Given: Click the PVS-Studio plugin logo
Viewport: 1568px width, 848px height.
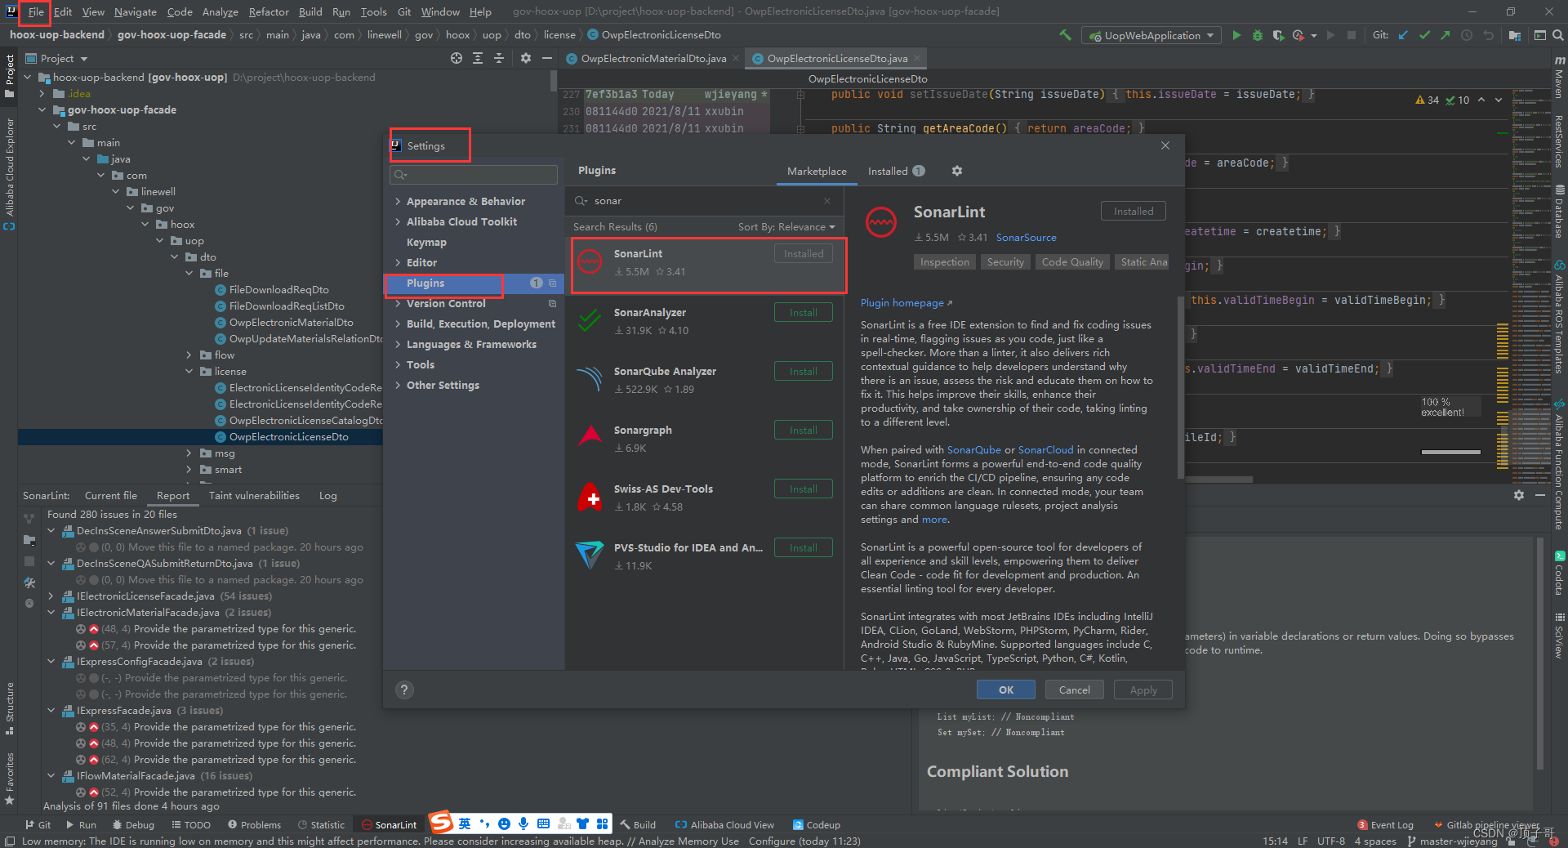Looking at the screenshot, I should point(590,556).
